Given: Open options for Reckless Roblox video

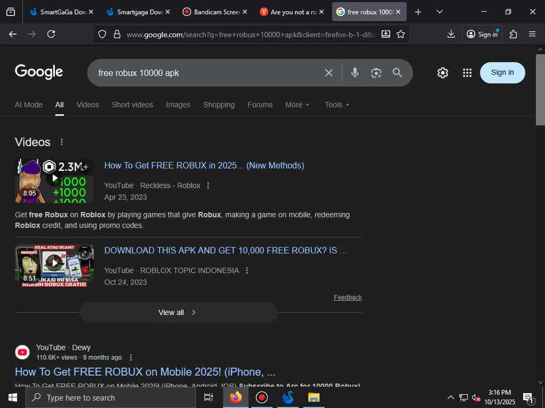Looking at the screenshot, I should tap(208, 185).
